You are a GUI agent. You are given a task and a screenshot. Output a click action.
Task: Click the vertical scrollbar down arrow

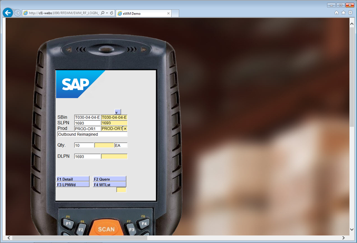coord(352,230)
